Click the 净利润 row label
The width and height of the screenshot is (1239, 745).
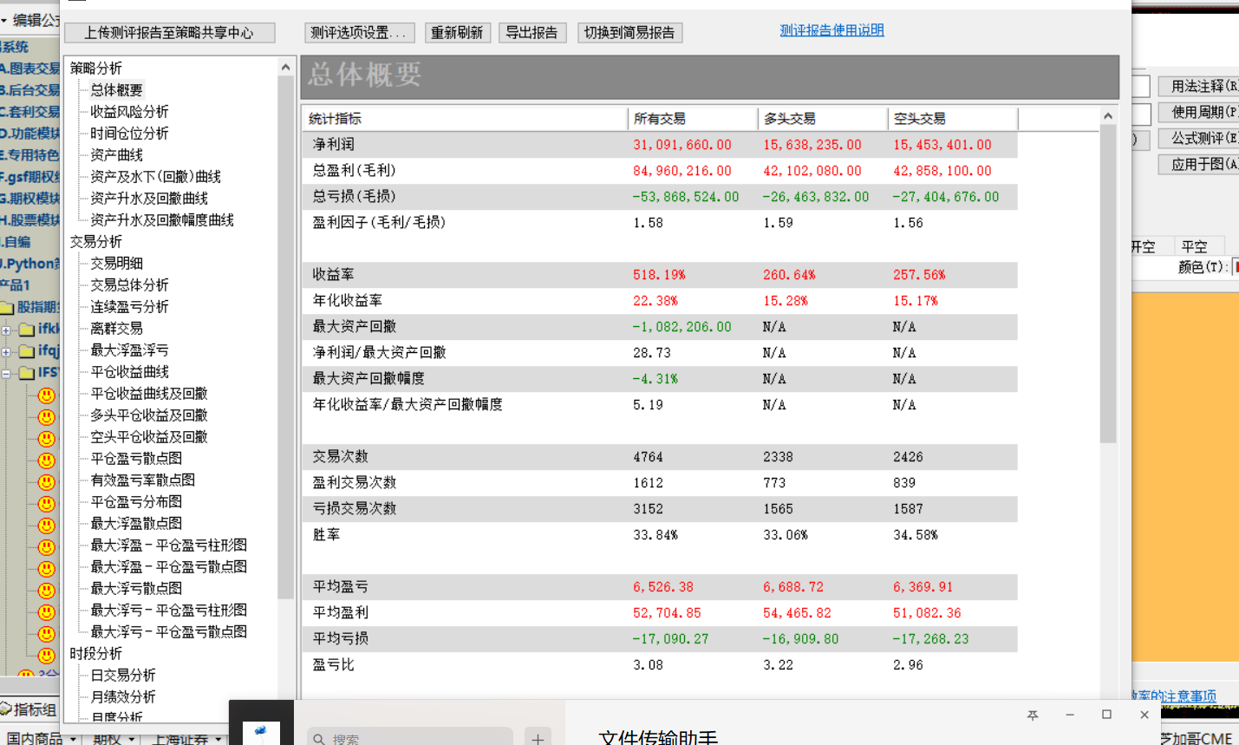[x=333, y=145]
